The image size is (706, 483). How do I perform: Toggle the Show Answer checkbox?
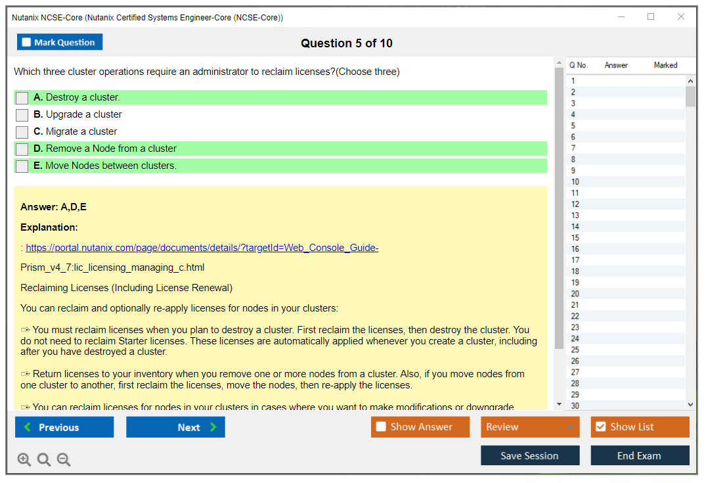point(381,427)
